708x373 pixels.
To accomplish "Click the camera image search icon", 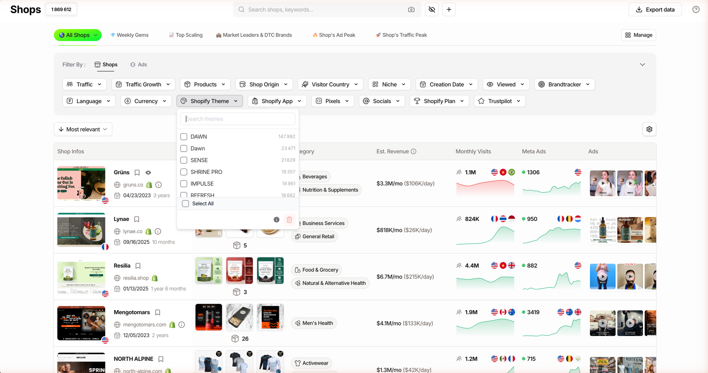I will [x=411, y=10].
